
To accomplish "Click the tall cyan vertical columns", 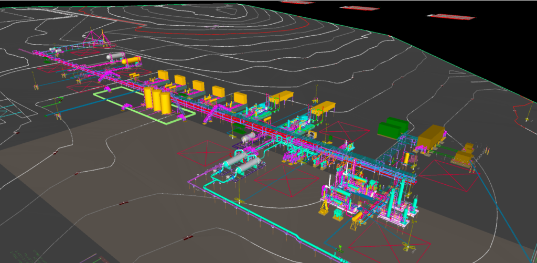I will pyautogui.click(x=392, y=202).
